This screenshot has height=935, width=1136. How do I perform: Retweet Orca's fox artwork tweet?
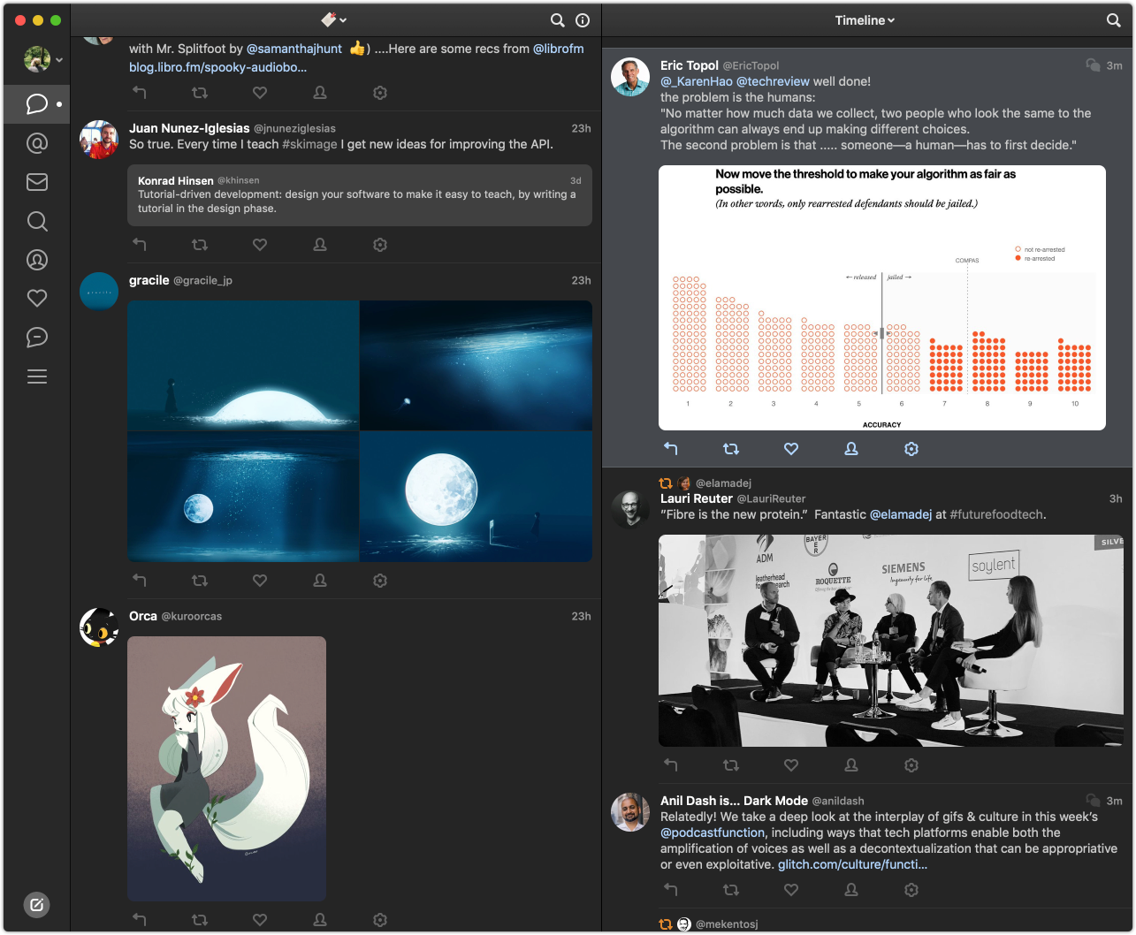(200, 920)
